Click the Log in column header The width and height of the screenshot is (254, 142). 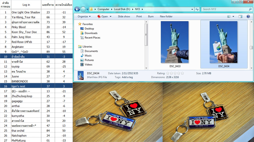tap(26, 5)
